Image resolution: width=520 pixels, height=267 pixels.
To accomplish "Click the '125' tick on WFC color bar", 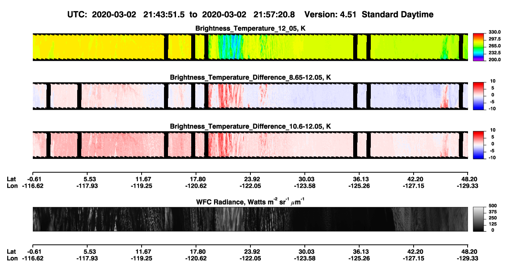I will pyautogui.click(x=493, y=224).
